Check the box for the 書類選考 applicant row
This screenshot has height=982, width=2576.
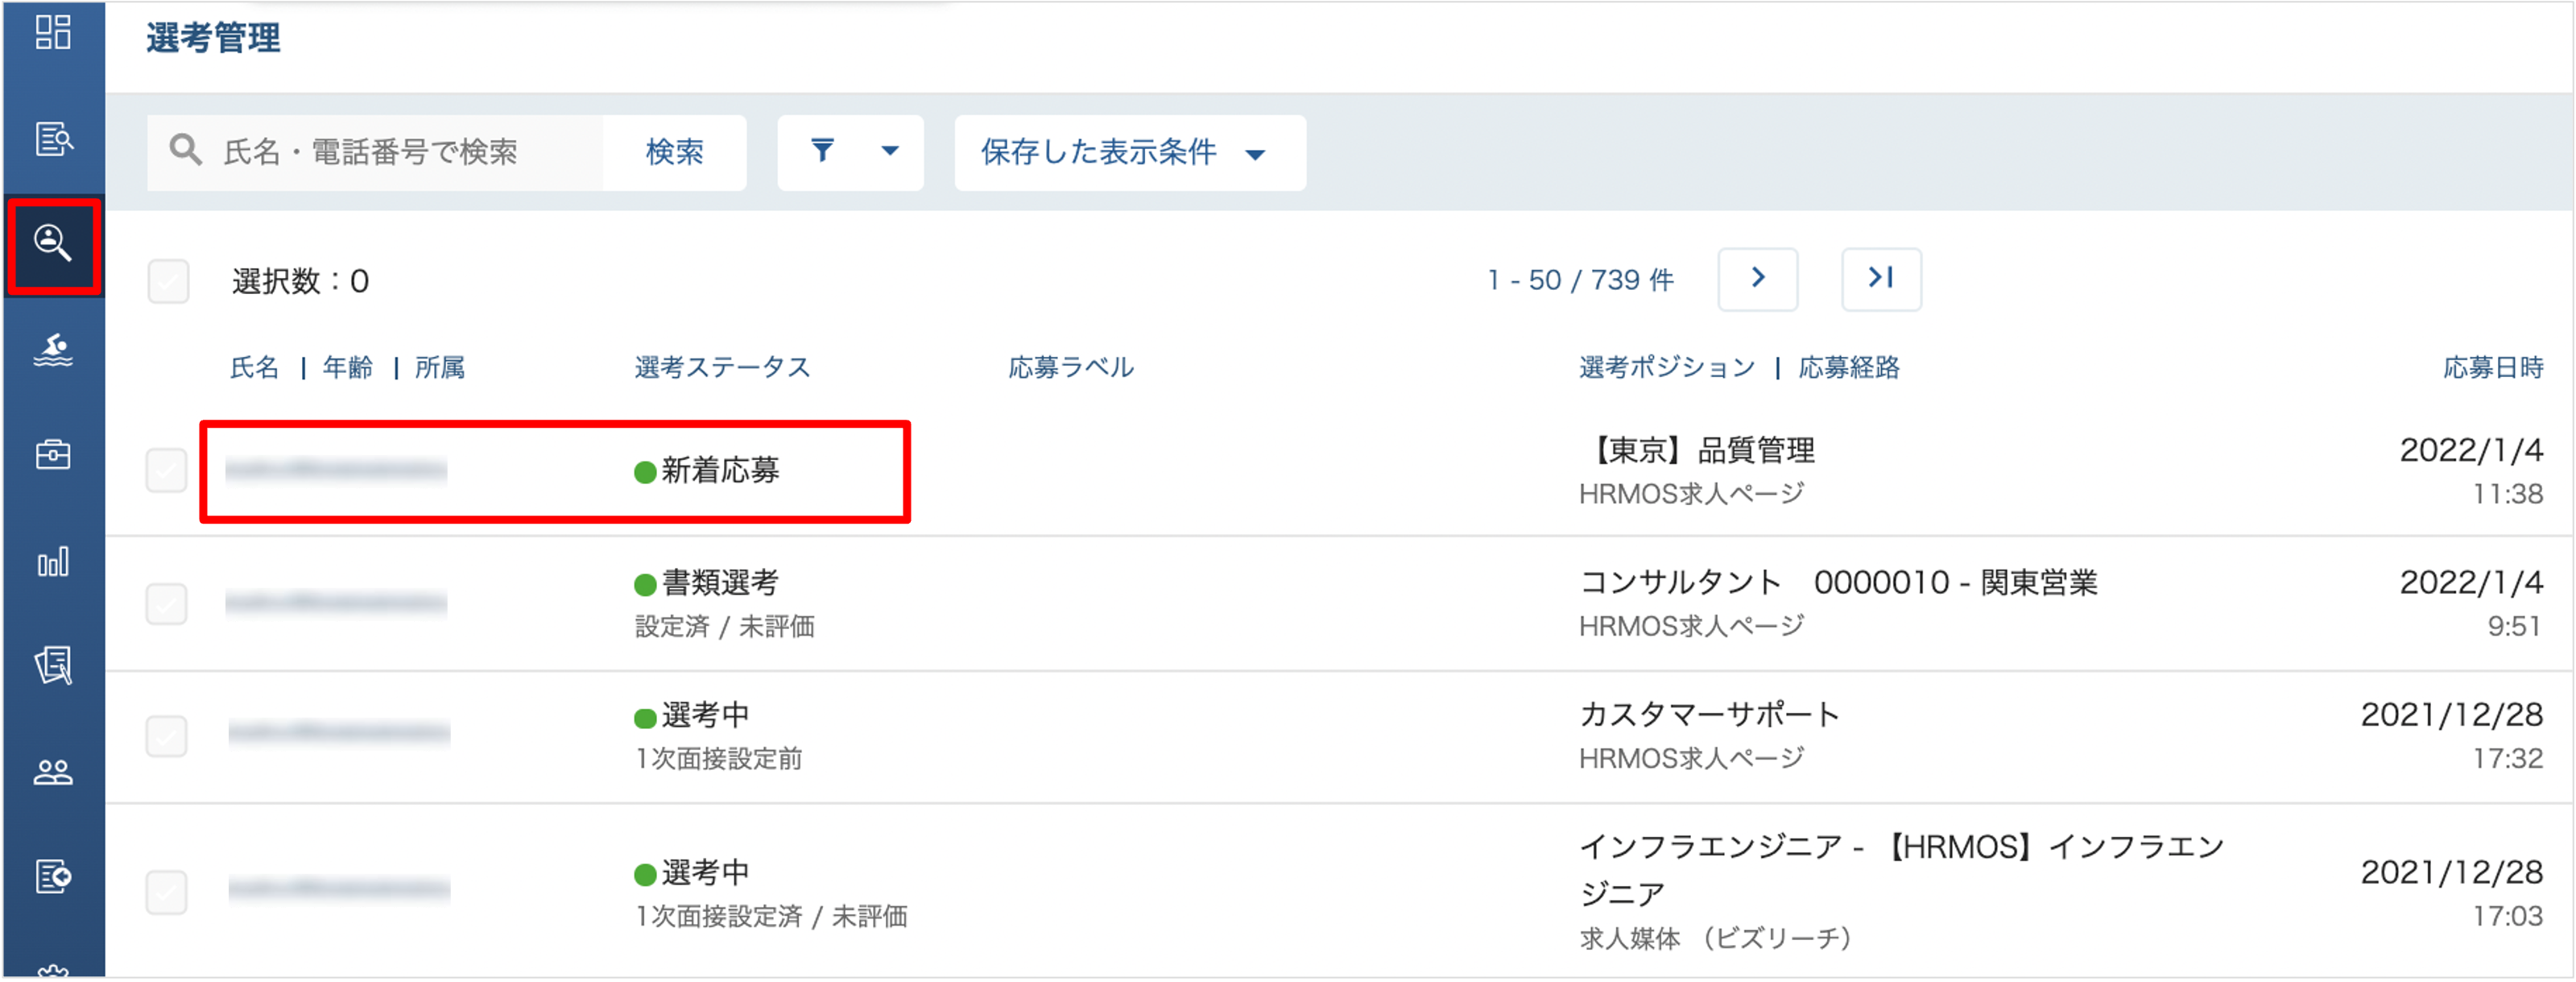coord(166,603)
